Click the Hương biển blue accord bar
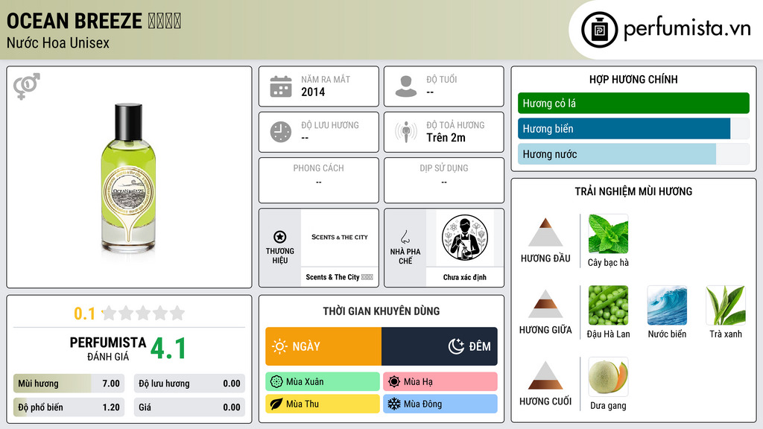763x429 pixels. point(633,129)
